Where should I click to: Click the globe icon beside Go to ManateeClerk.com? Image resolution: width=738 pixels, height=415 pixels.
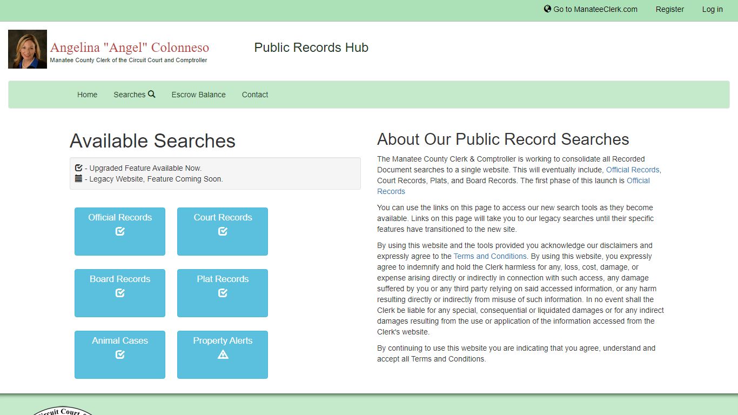pos(547,9)
